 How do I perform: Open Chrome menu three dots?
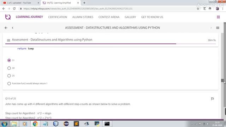pos(223,8)
